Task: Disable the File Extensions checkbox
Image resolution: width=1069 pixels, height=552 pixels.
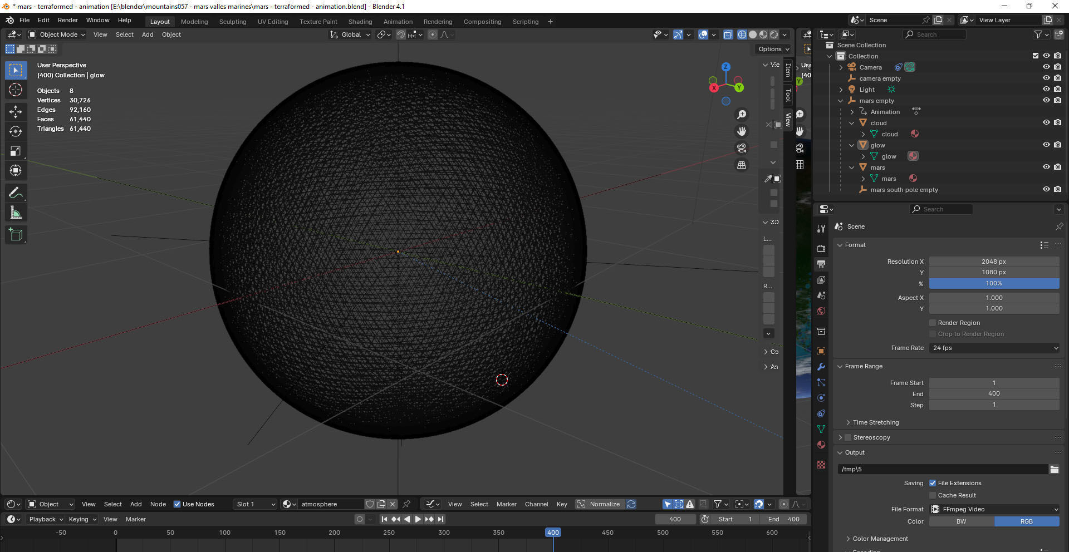Action: coord(933,483)
